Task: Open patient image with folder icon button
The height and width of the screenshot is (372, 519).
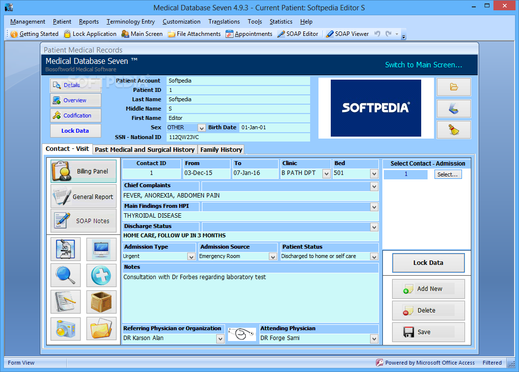Action: pos(454,87)
